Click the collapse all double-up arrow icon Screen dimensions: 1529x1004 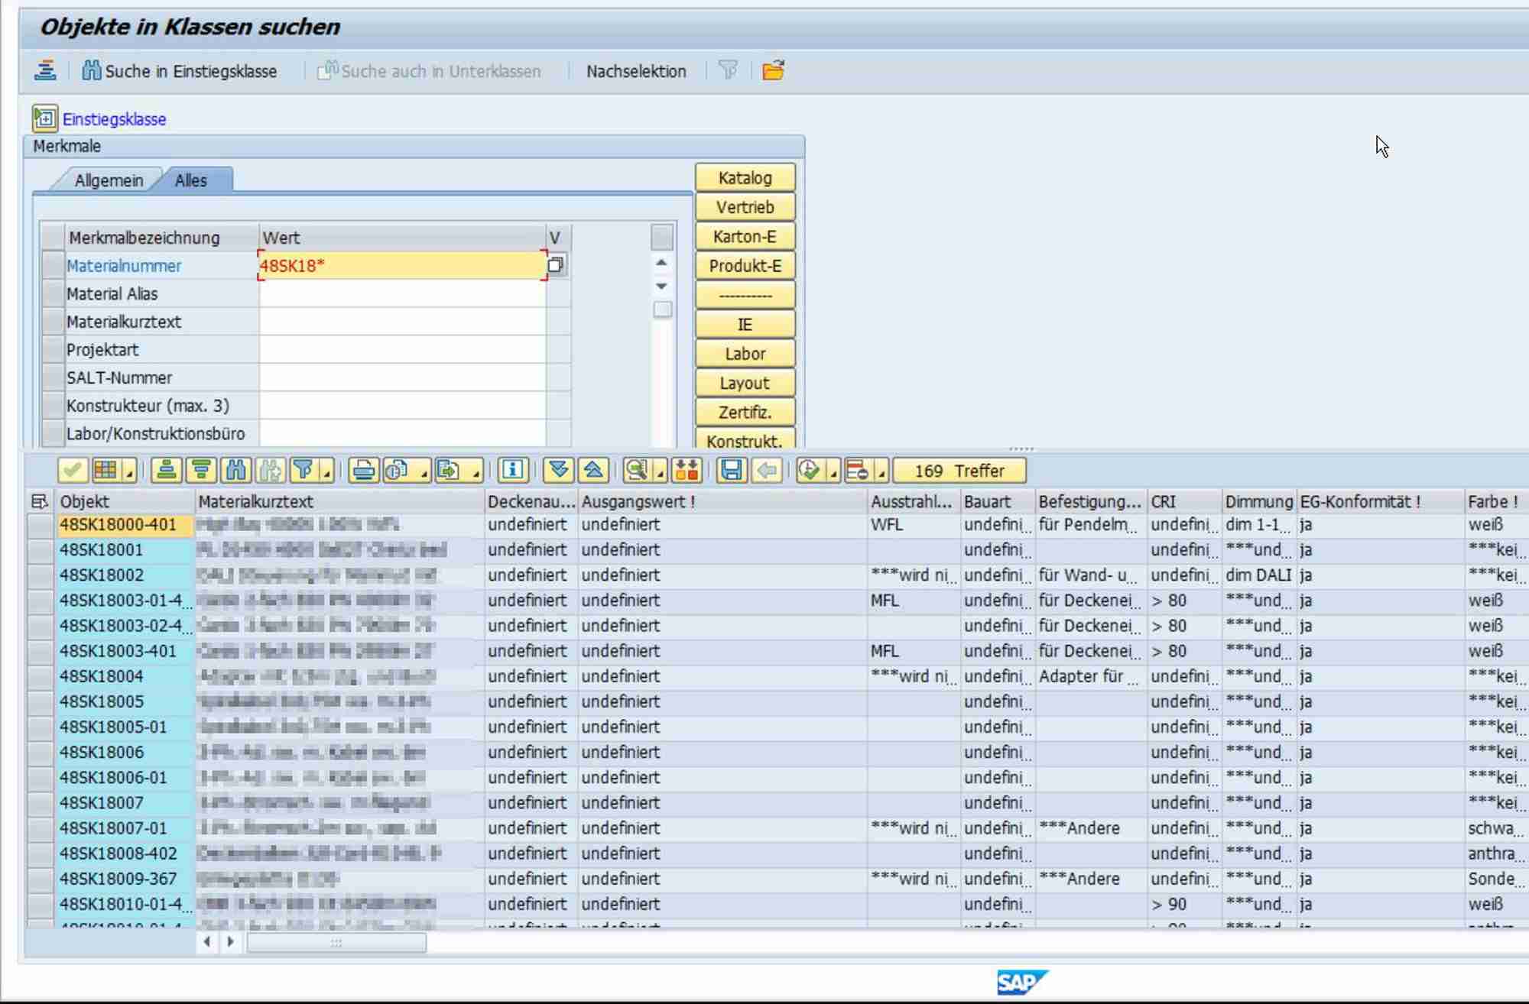click(x=593, y=471)
